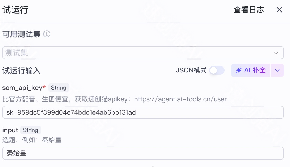This screenshot has height=167, width=290.
Task: Click the sparkle icon on AI 补全
Action: [239, 71]
